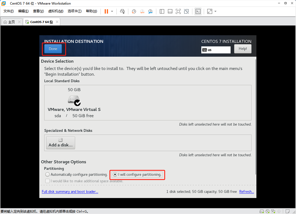This screenshot has width=296, height=214.
Task: Send Ctrl+Alt+Del to the virtual machine
Action: (122, 11)
